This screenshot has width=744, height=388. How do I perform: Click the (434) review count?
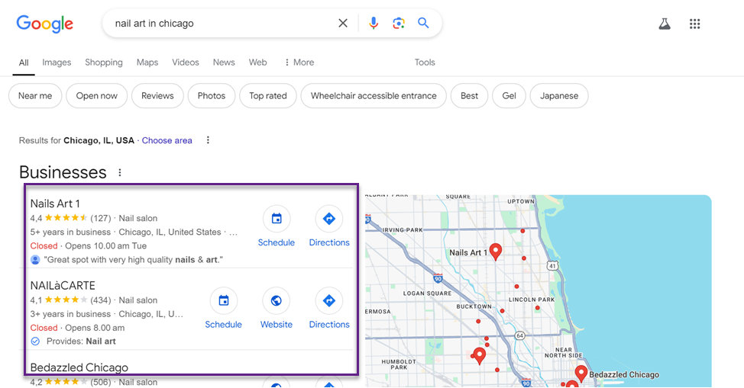point(101,300)
